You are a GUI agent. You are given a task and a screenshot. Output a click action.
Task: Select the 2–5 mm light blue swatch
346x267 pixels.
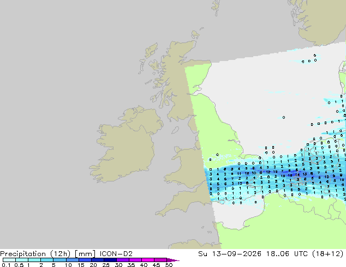click(47, 260)
